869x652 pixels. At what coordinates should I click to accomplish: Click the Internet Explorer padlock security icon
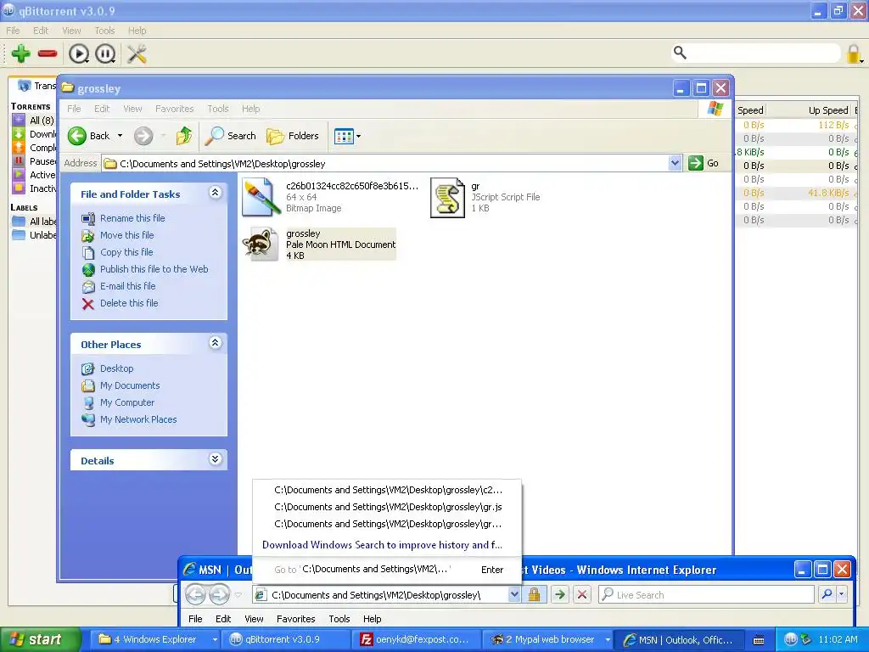click(x=535, y=595)
